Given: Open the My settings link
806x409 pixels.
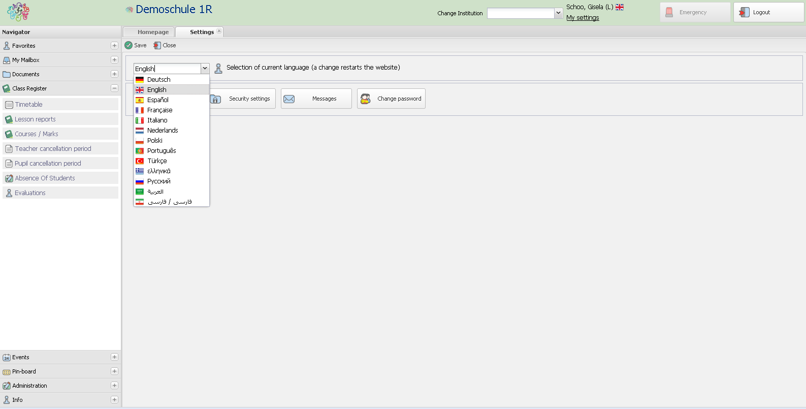Looking at the screenshot, I should pos(583,18).
